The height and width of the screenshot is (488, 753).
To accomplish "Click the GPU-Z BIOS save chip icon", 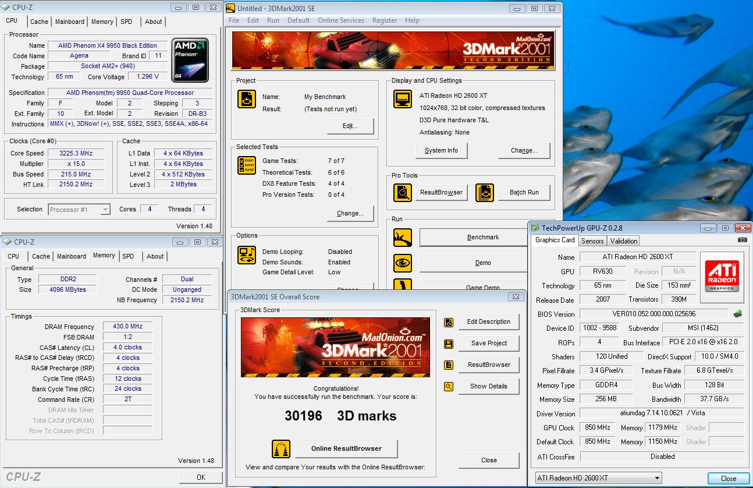I will [x=738, y=314].
